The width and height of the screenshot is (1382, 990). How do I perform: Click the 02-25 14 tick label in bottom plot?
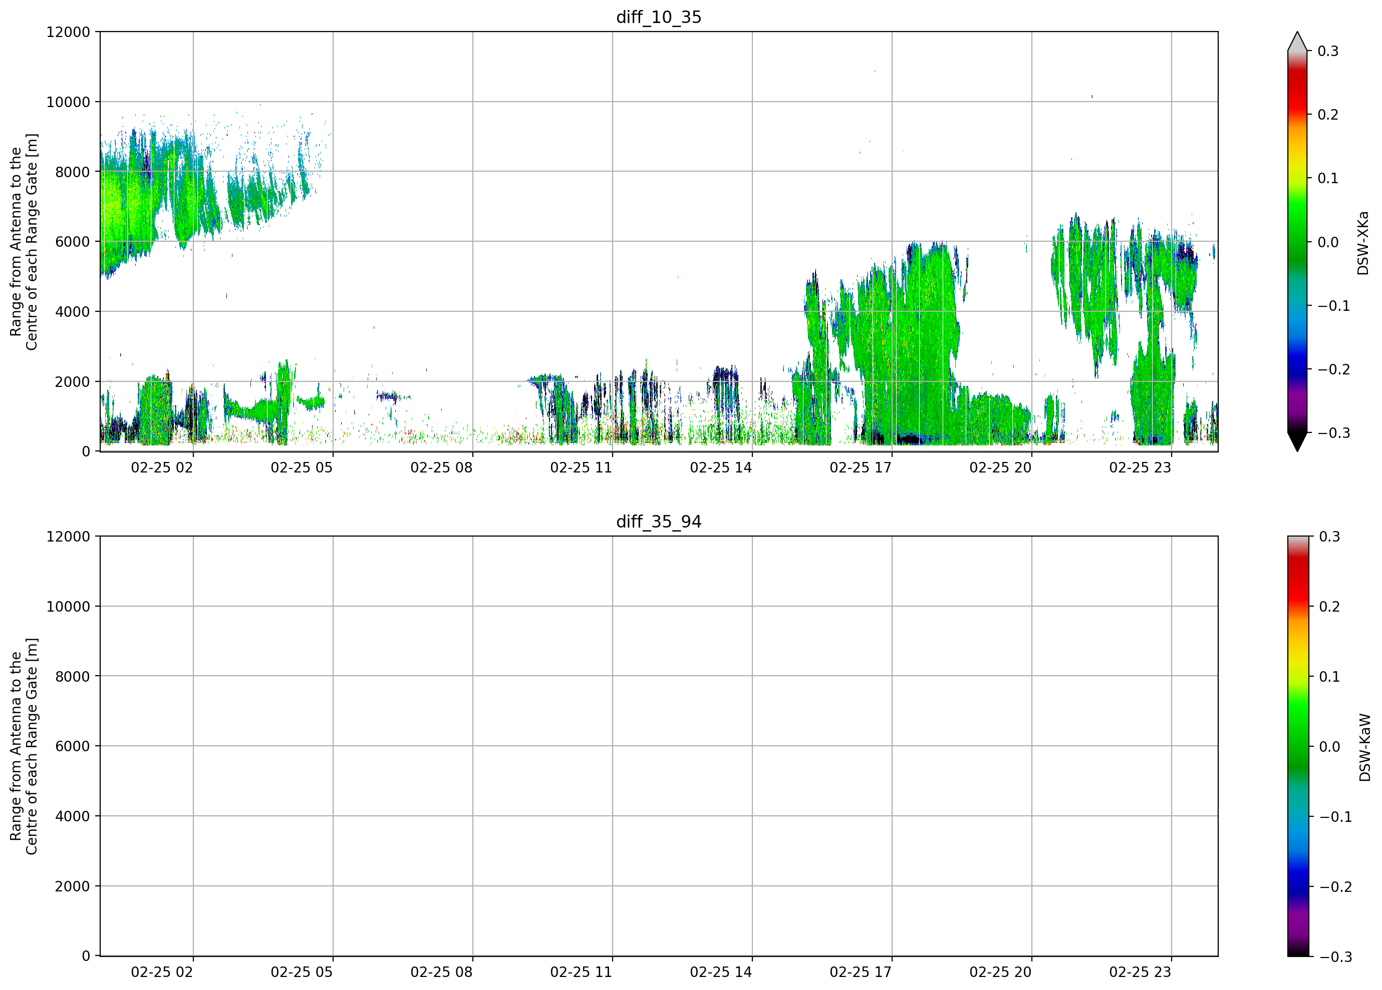721,972
